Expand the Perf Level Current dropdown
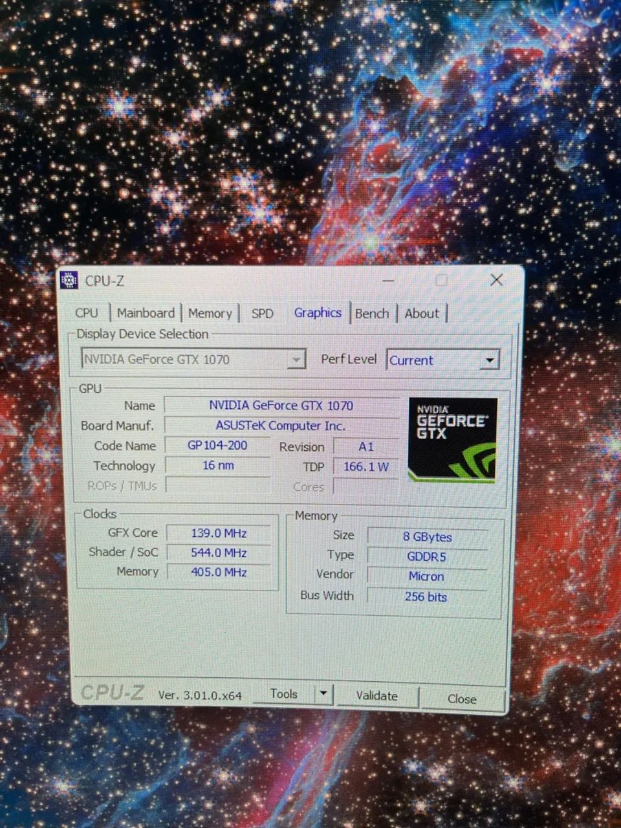The image size is (621, 828). 443,360
